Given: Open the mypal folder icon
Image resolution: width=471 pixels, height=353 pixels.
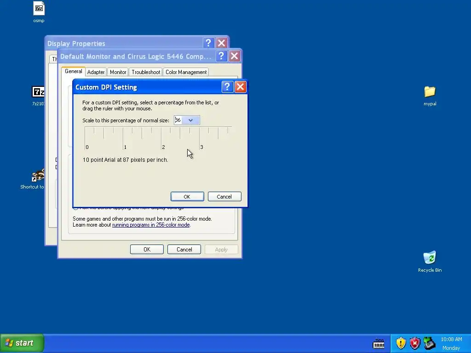Looking at the screenshot, I should coord(430,91).
